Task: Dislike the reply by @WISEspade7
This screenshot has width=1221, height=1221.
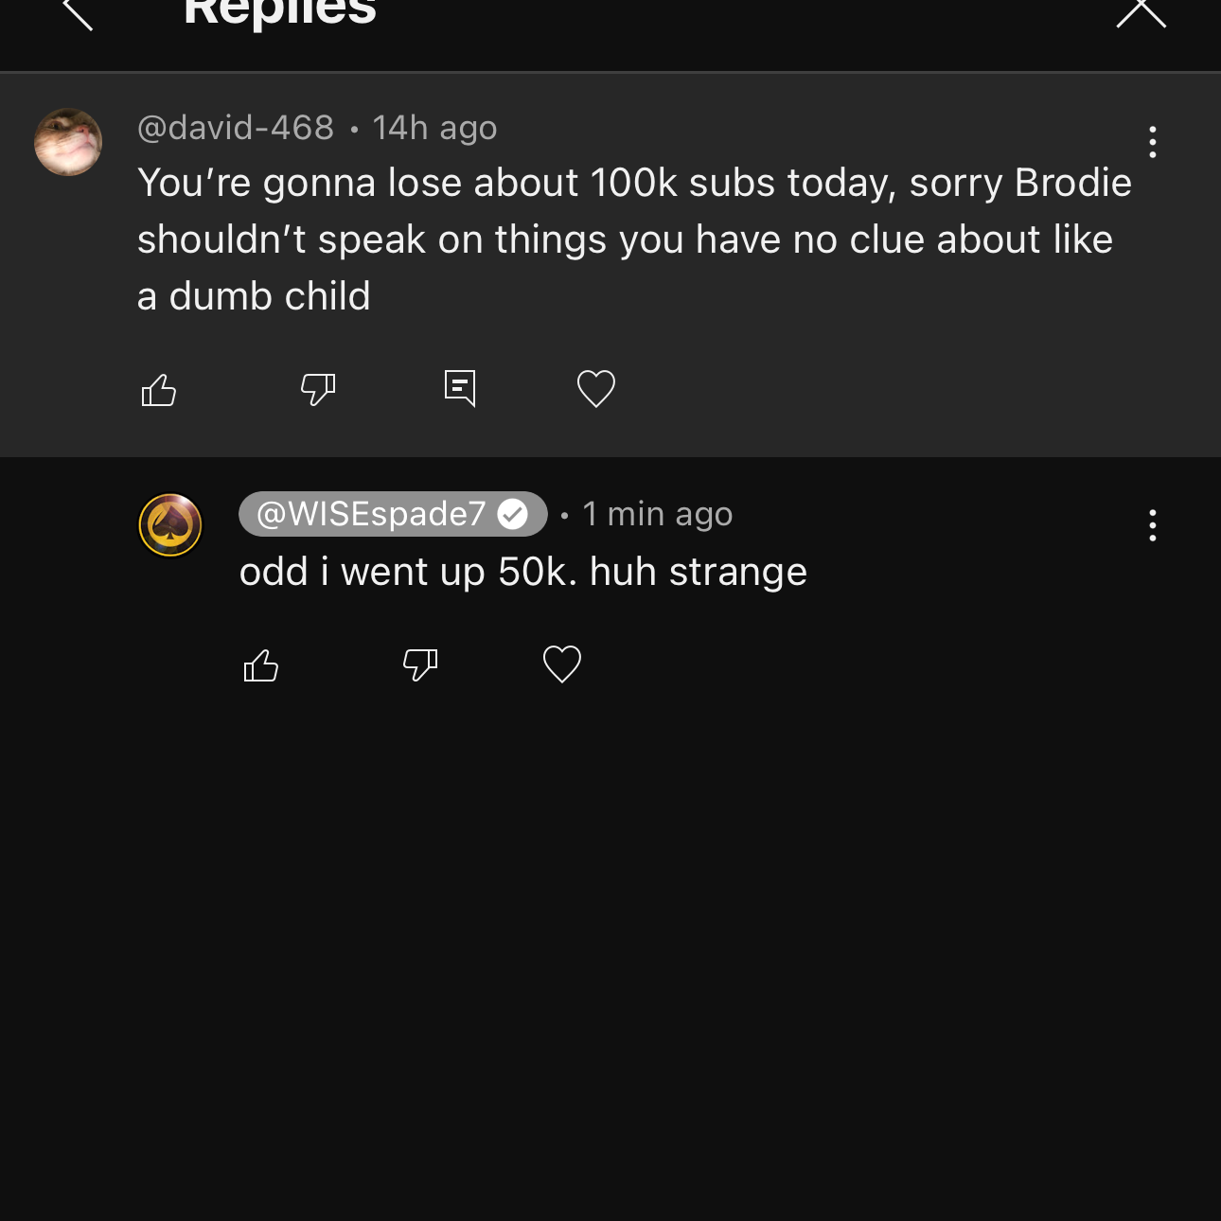Action: (x=420, y=665)
